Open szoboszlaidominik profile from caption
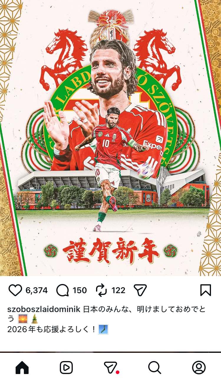 [44, 309]
